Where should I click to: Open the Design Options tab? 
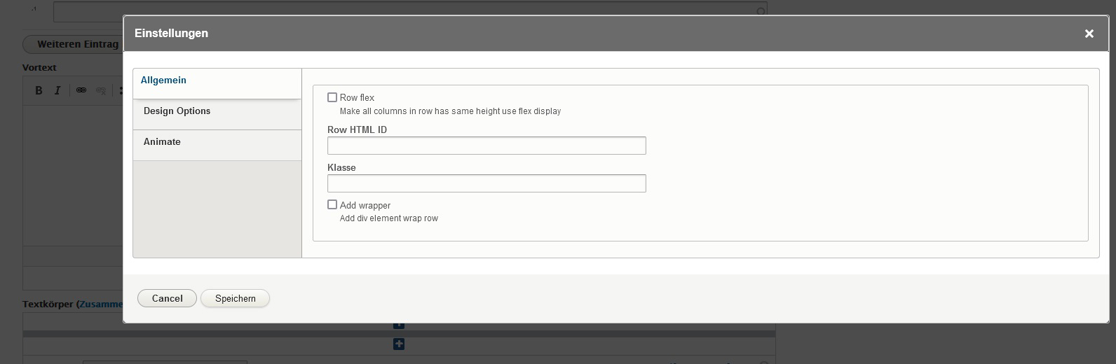pyautogui.click(x=217, y=114)
